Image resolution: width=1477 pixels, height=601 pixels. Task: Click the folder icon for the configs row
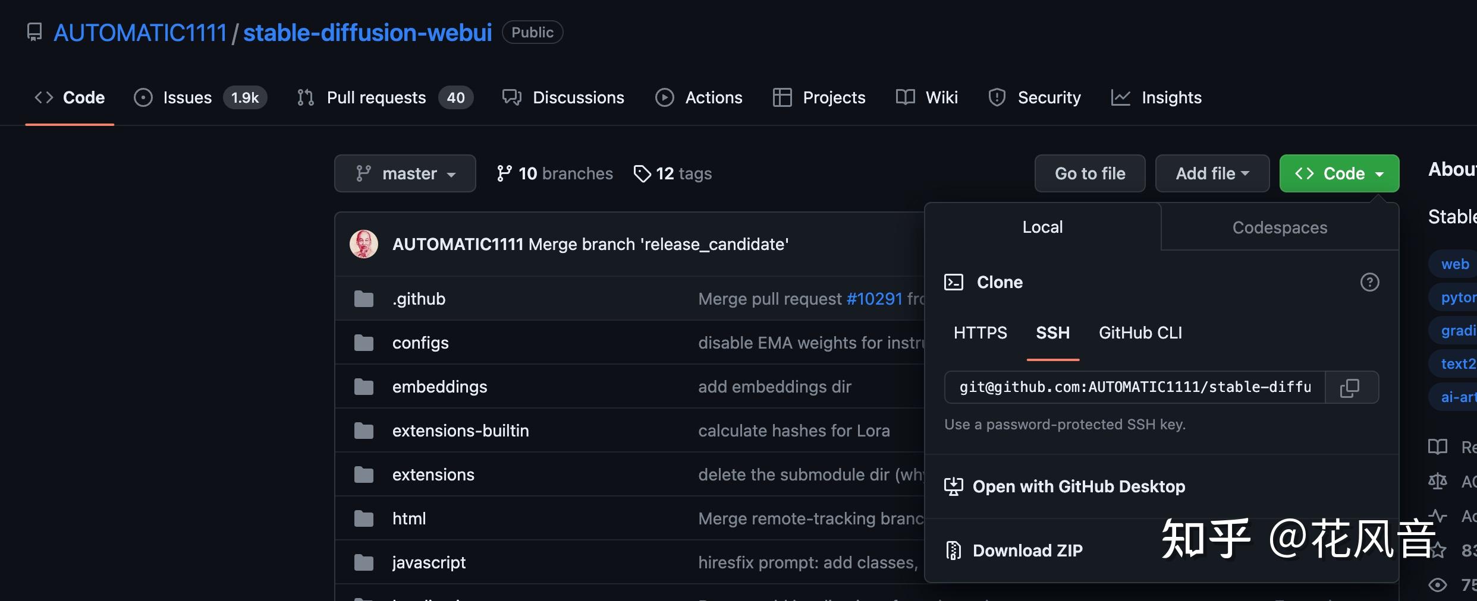click(364, 343)
